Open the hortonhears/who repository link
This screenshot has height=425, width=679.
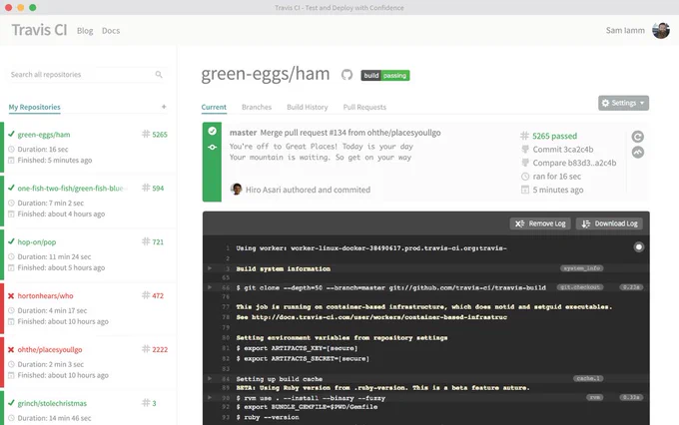(x=46, y=296)
